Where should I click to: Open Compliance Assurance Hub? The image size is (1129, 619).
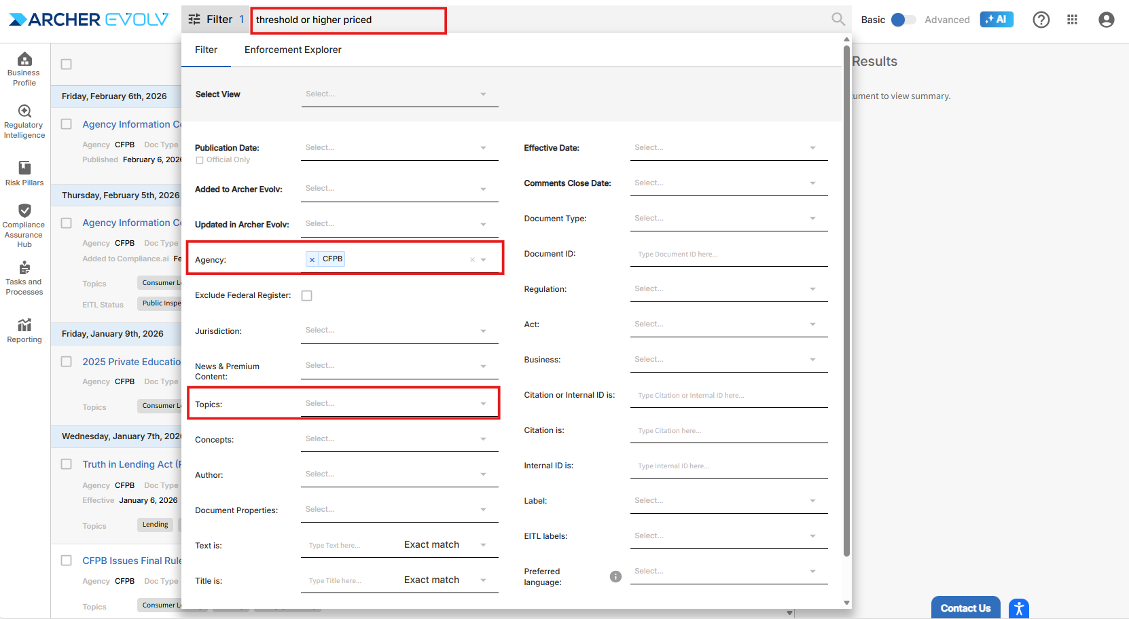(24, 225)
